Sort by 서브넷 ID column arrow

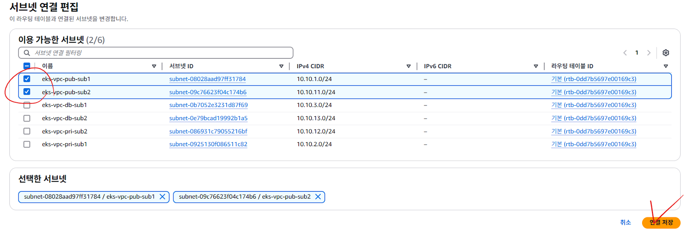coord(281,66)
